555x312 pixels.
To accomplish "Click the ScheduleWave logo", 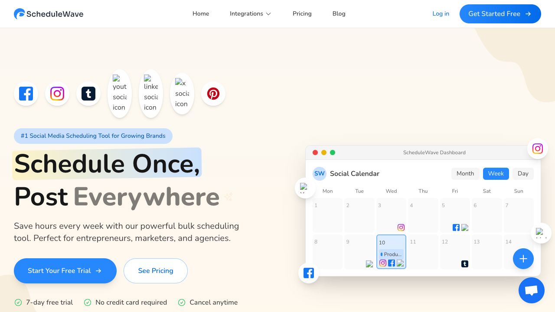I will pos(49,14).
